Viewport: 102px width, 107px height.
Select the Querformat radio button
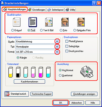click(x=60, y=75)
